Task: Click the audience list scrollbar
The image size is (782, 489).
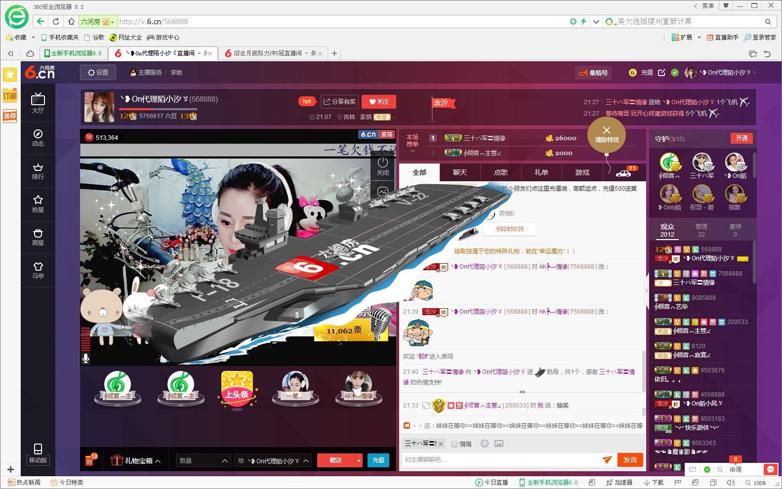Action: click(x=754, y=262)
